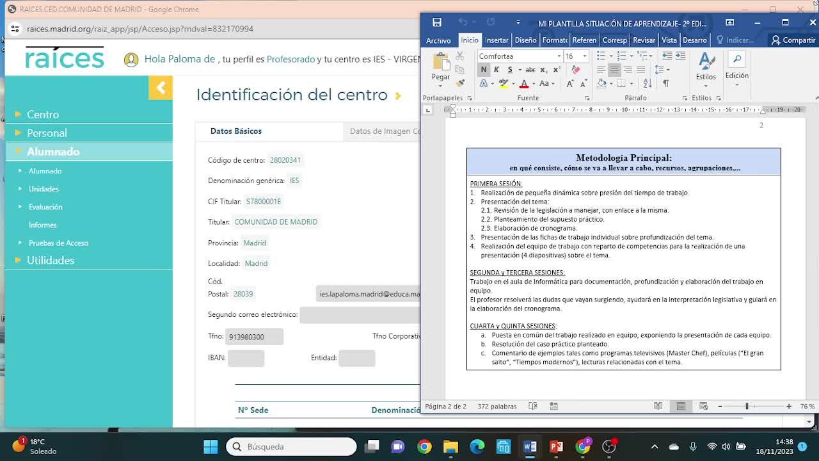Toggle bold formatting (N) in Word
The width and height of the screenshot is (819, 461).
tap(484, 70)
